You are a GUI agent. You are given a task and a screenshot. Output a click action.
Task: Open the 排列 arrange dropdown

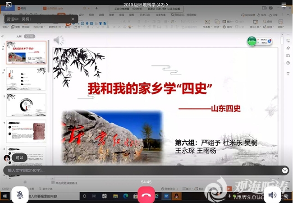point(227,27)
